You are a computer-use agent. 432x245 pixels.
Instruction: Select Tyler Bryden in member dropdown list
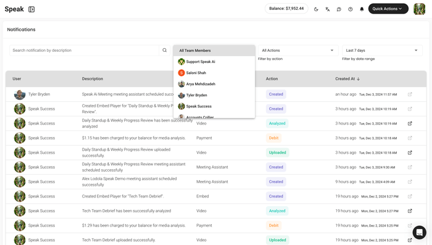click(214, 95)
